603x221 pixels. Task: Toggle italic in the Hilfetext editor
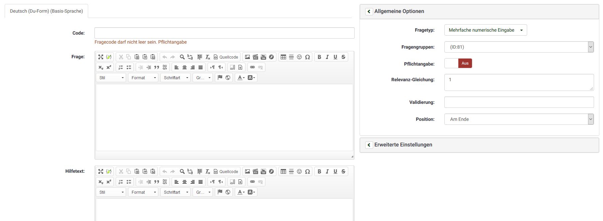coord(327,171)
